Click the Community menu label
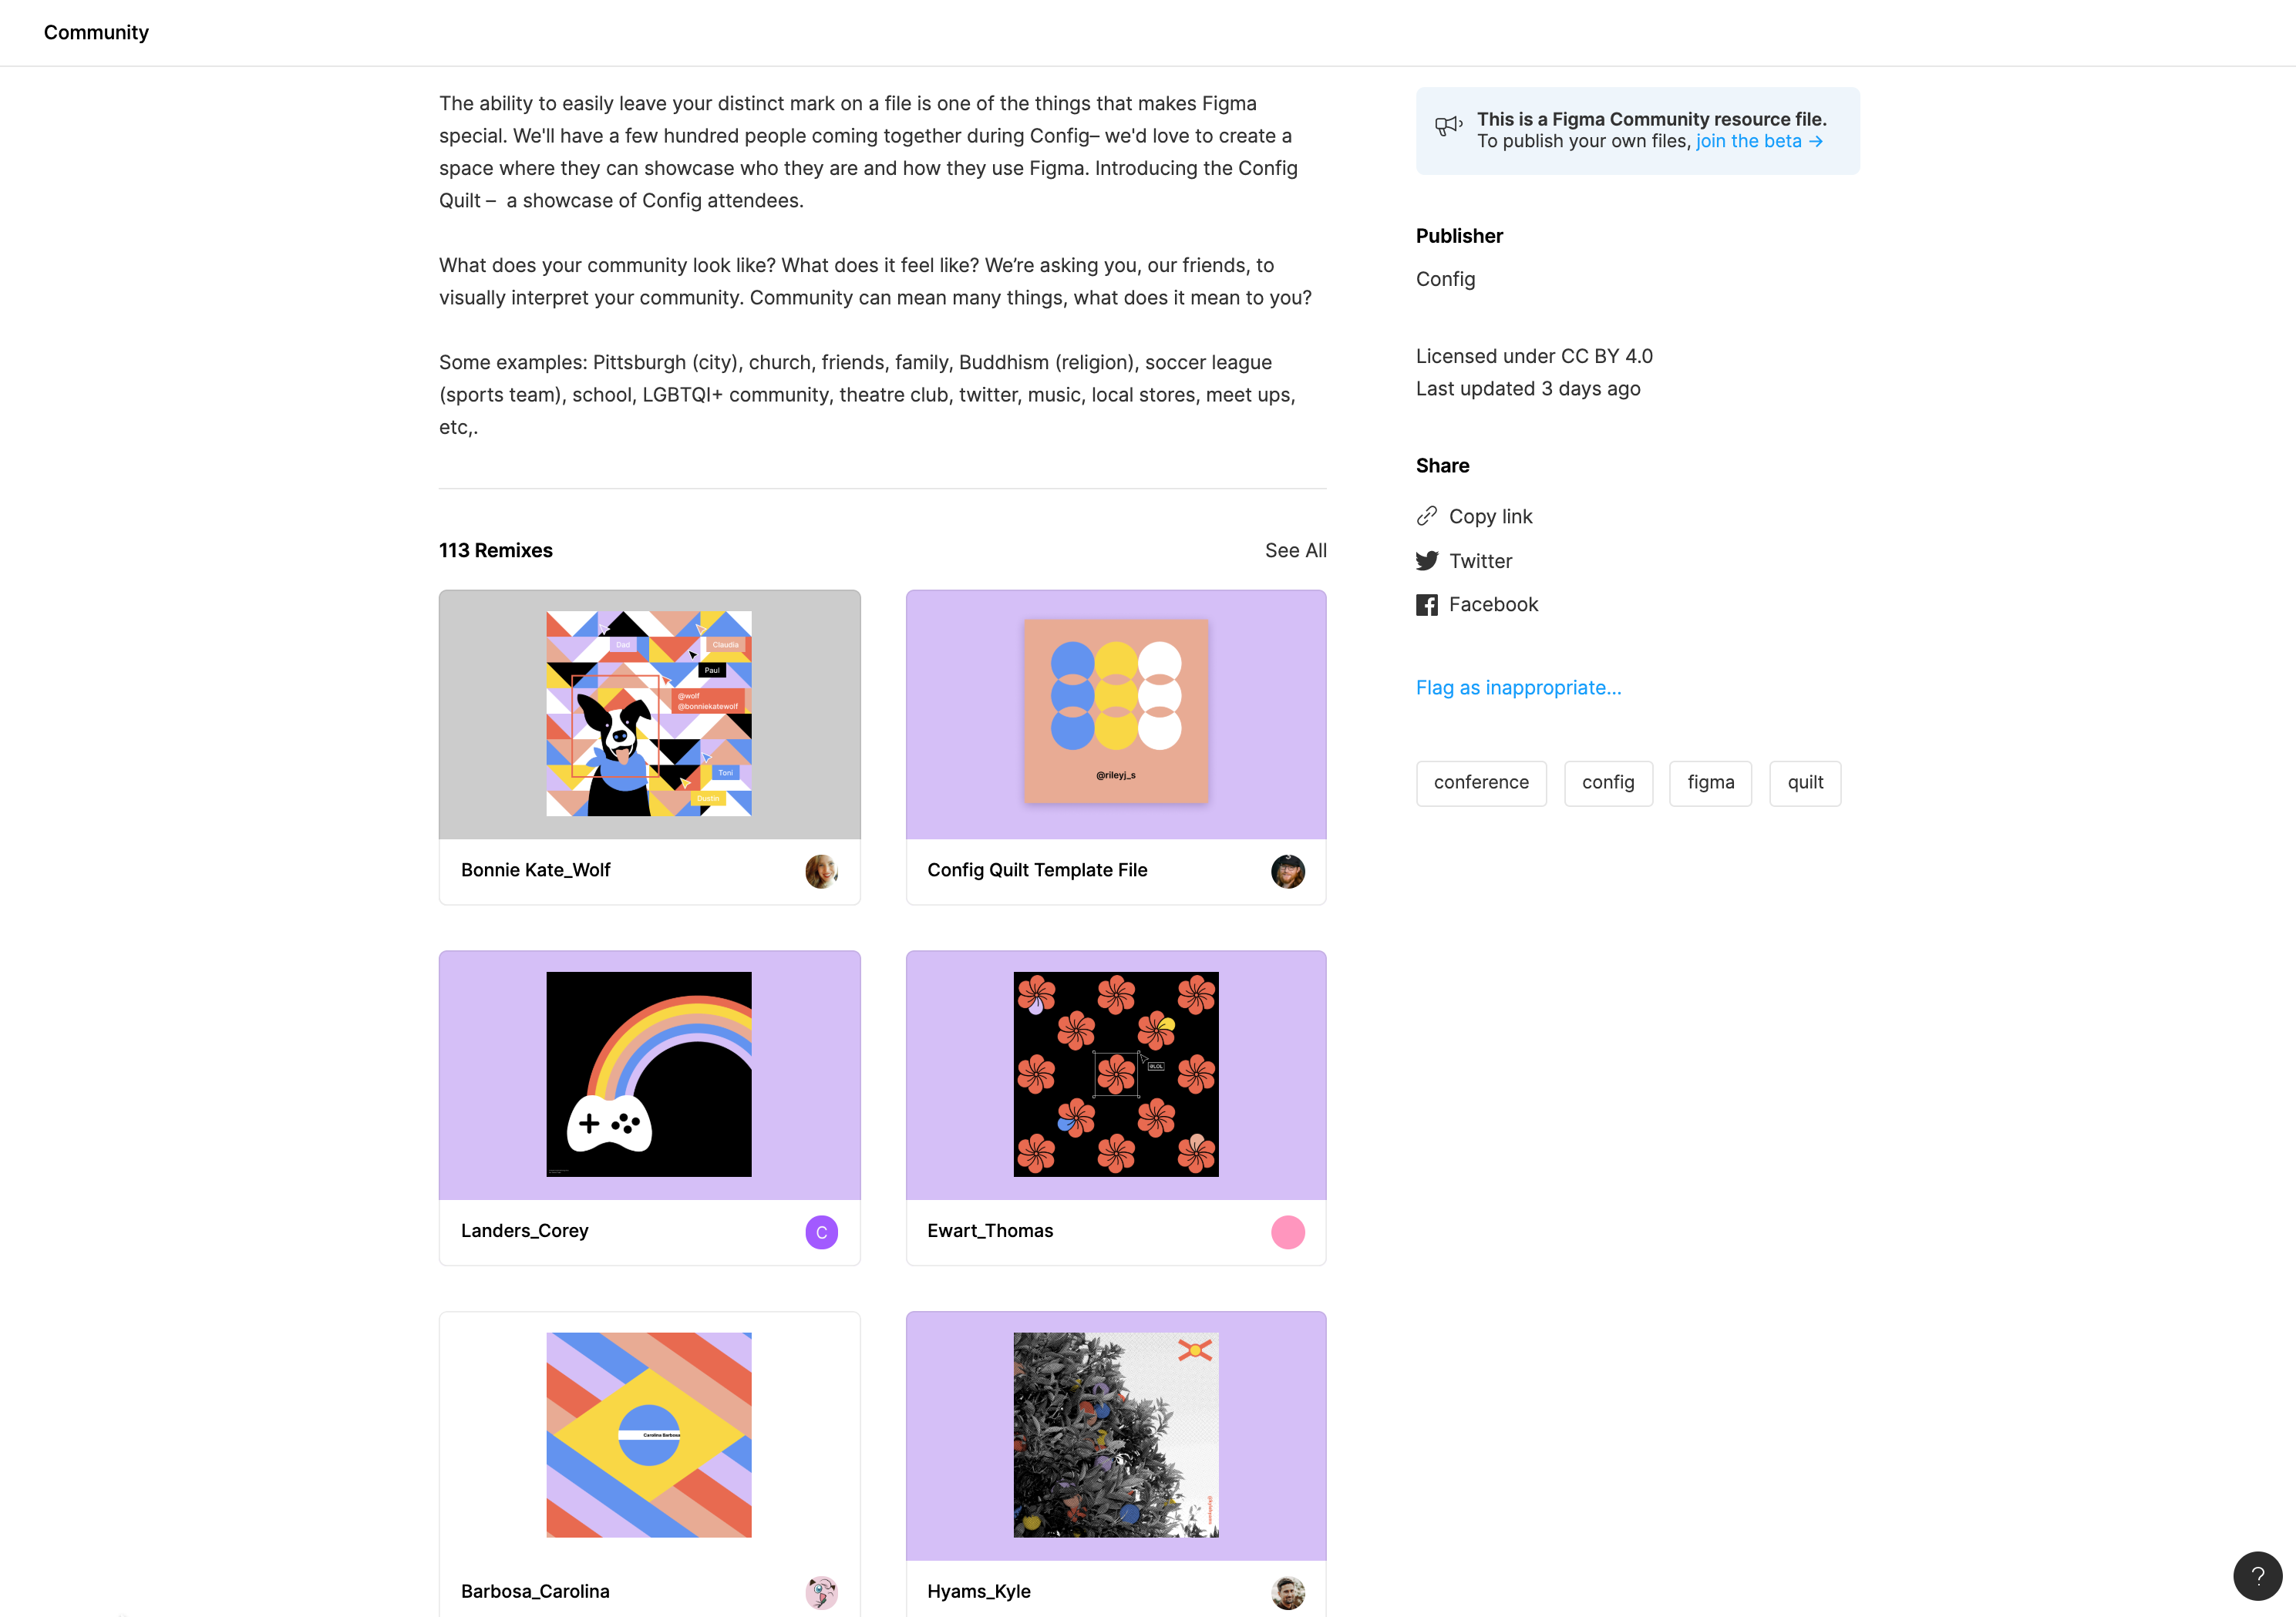2296x1617 pixels. pos(95,33)
